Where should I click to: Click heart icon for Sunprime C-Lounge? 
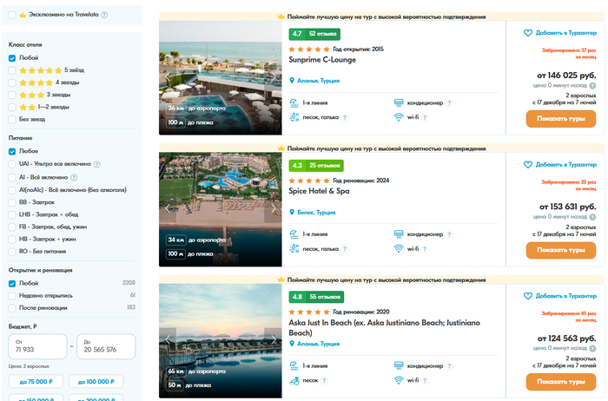click(527, 33)
